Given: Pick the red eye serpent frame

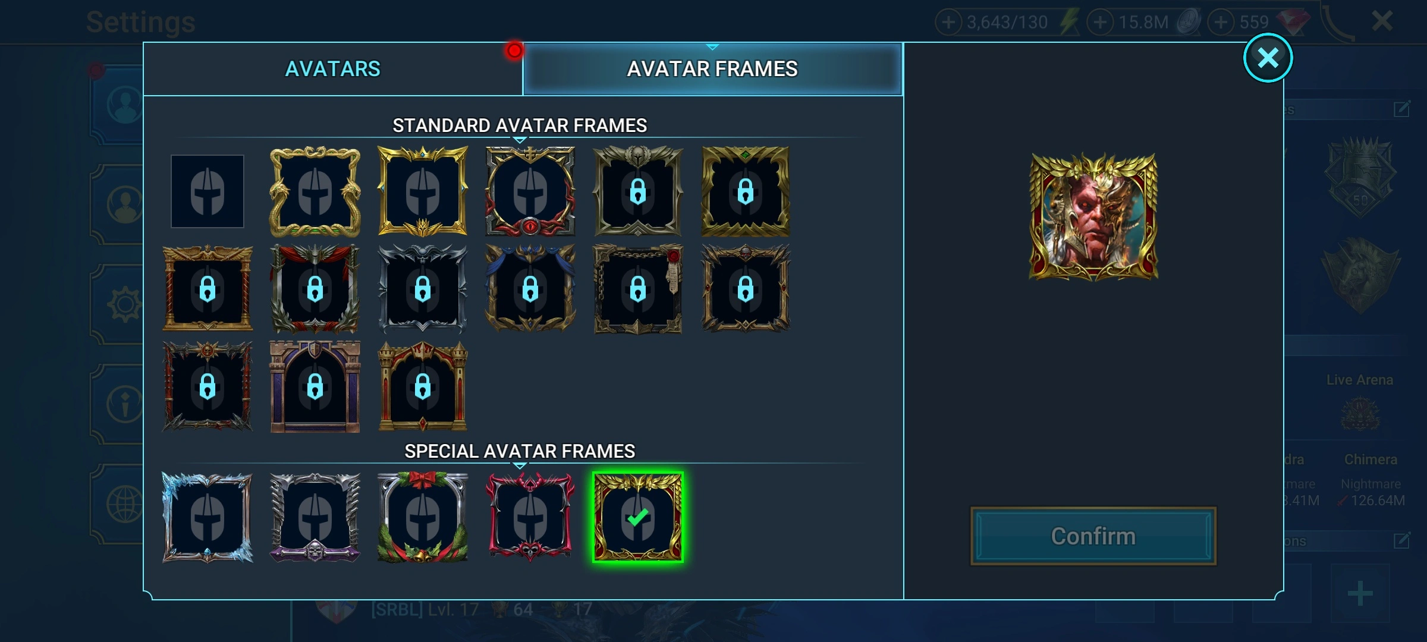Looking at the screenshot, I should [x=530, y=191].
